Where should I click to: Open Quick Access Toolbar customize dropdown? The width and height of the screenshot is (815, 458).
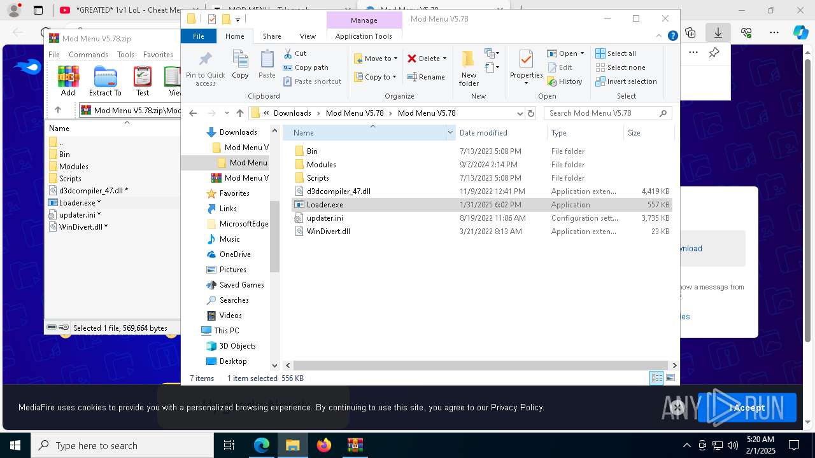coord(237,19)
